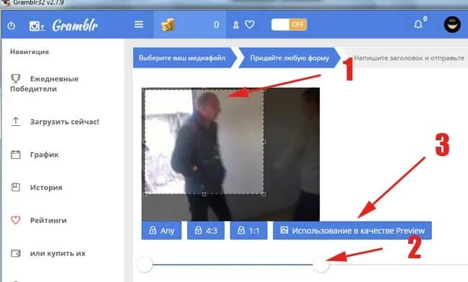Click the heart likes icon in header
The height and width of the screenshot is (282, 468).
(250, 24)
